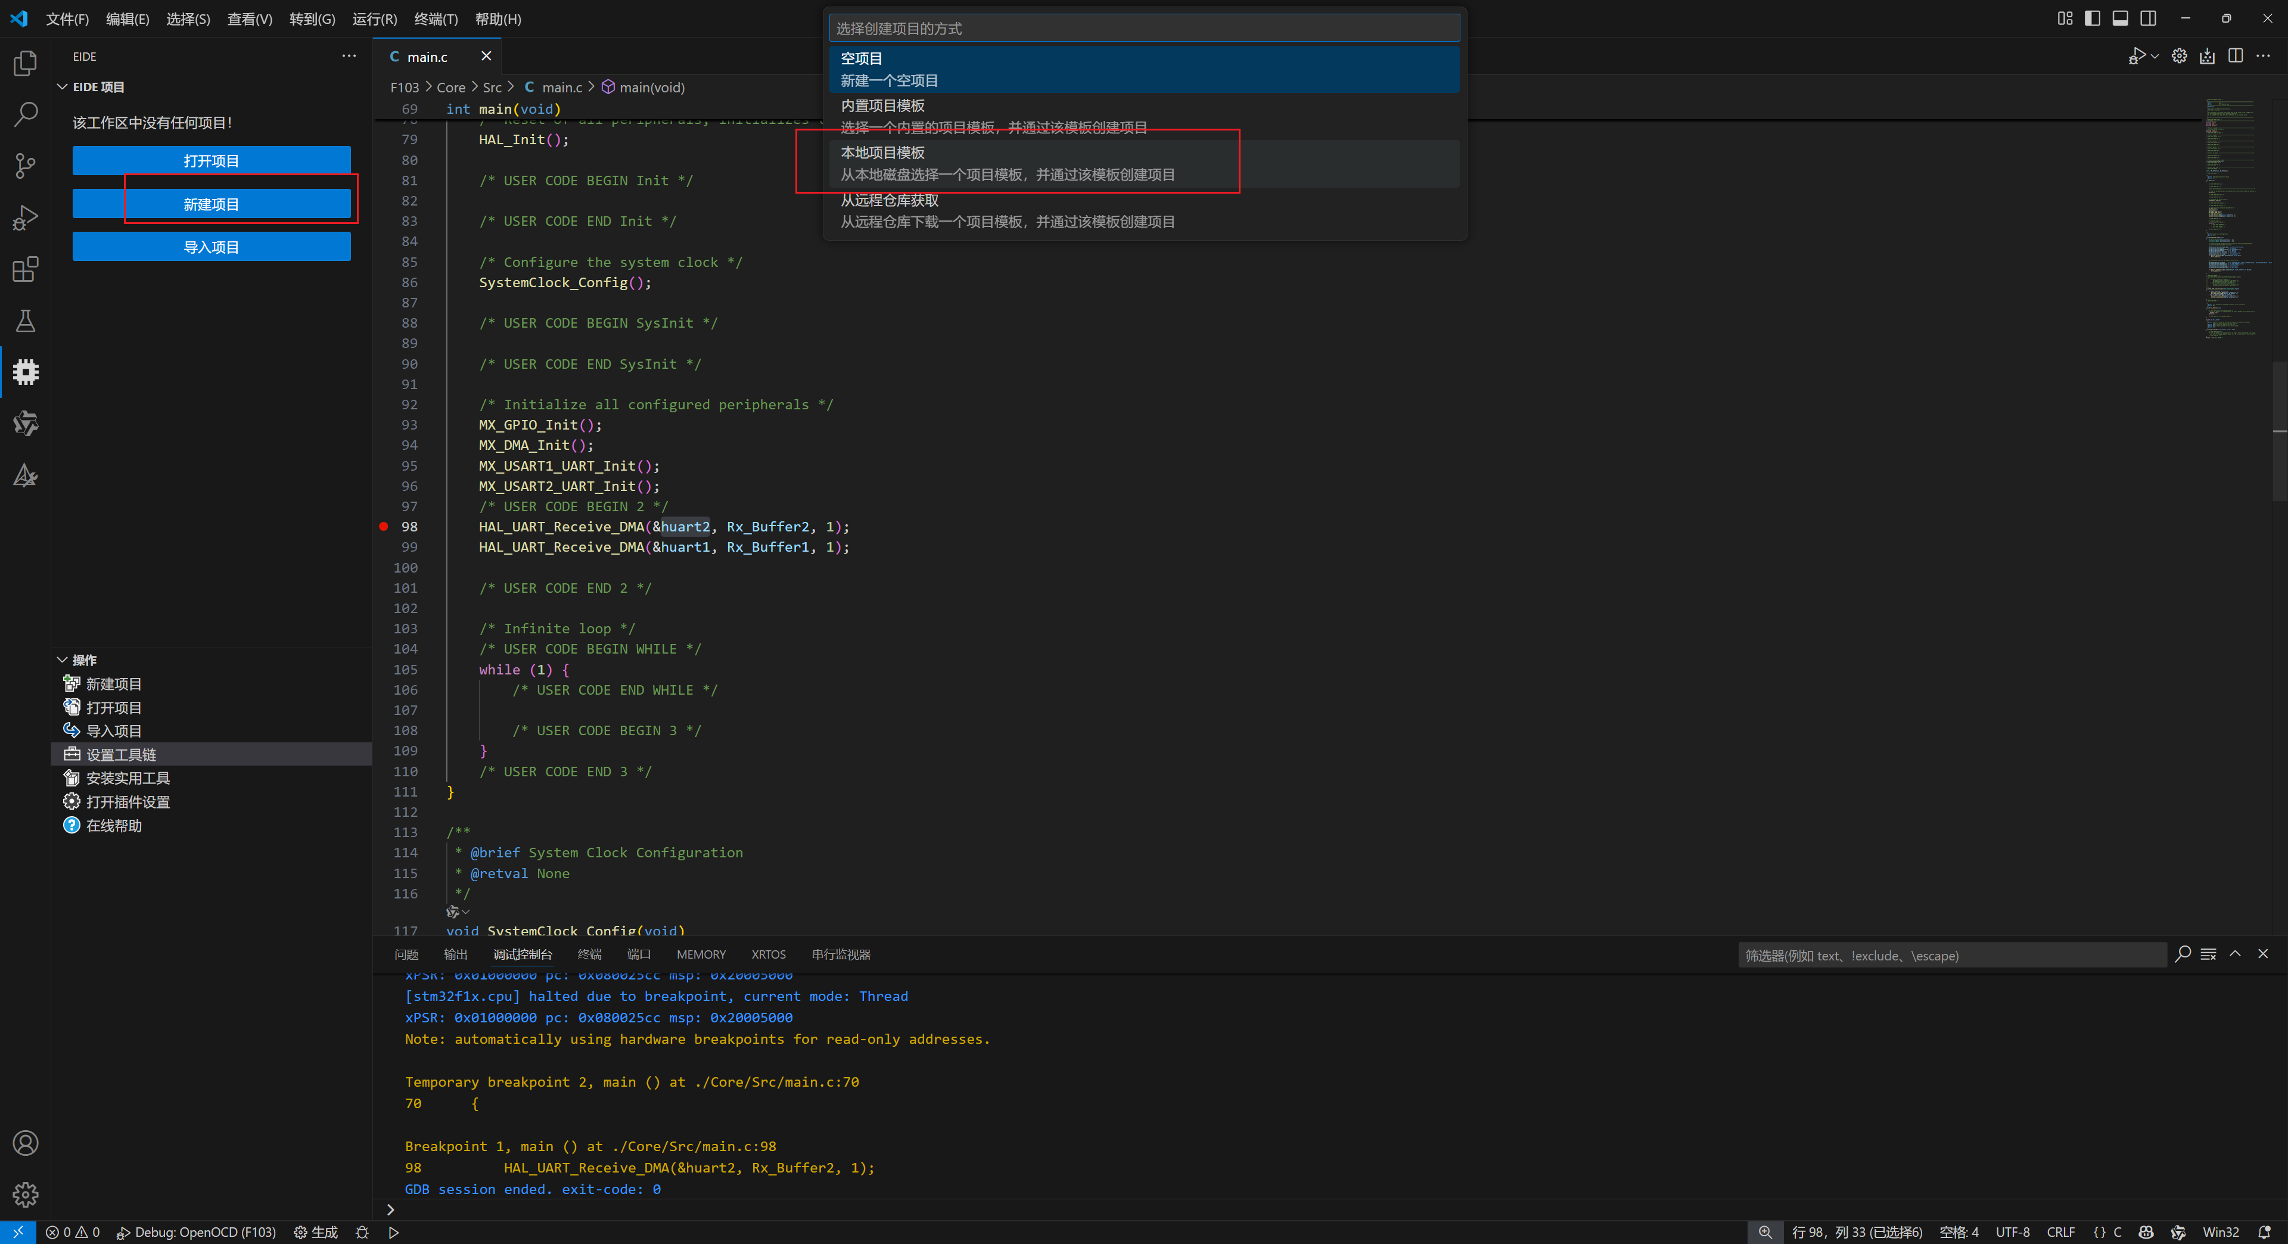2288x1244 pixels.
Task: Click customize layout icon in title bar
Action: [2065, 18]
